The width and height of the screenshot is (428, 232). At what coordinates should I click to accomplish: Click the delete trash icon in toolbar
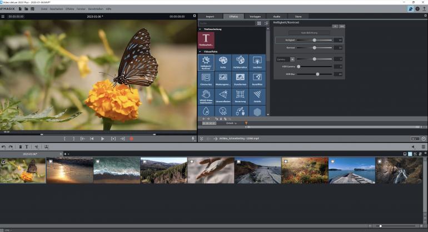pyautogui.click(x=20, y=147)
